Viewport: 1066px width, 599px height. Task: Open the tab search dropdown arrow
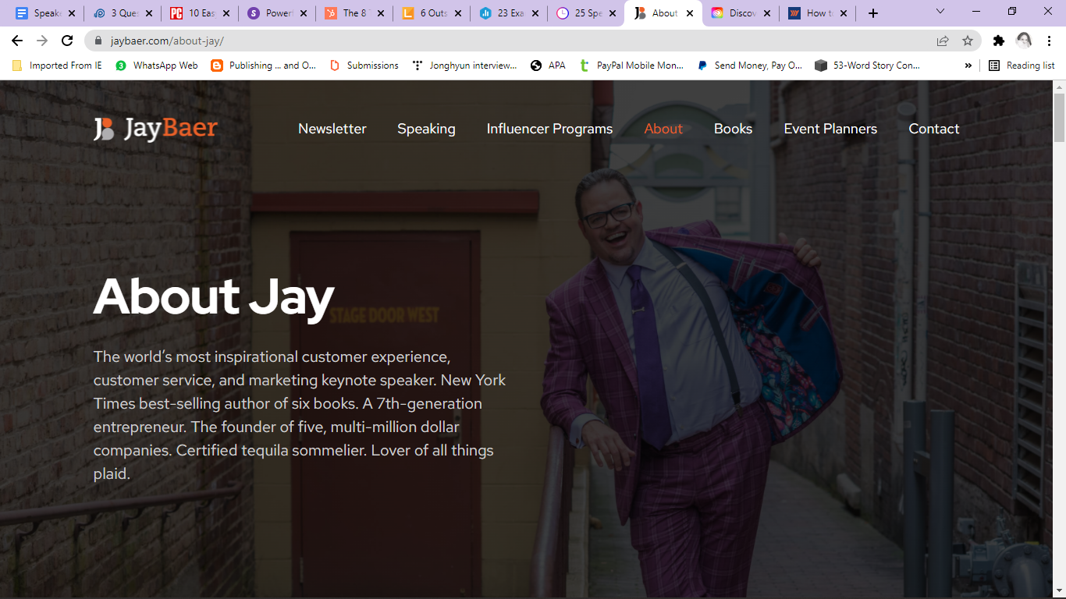940,12
